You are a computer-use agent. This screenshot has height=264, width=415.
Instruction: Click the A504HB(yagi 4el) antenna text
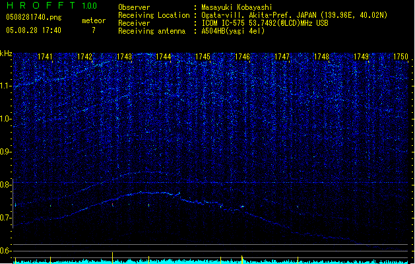pyautogui.click(x=233, y=31)
